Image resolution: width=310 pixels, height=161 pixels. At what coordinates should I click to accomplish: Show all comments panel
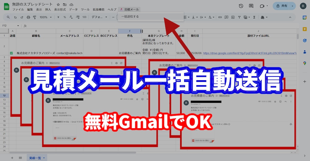(251, 6)
